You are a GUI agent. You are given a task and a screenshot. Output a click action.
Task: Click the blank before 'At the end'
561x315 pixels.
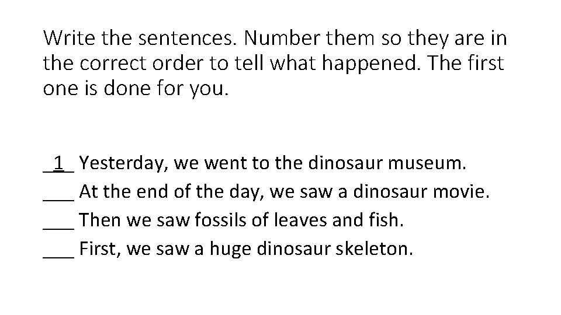pyautogui.click(x=58, y=191)
